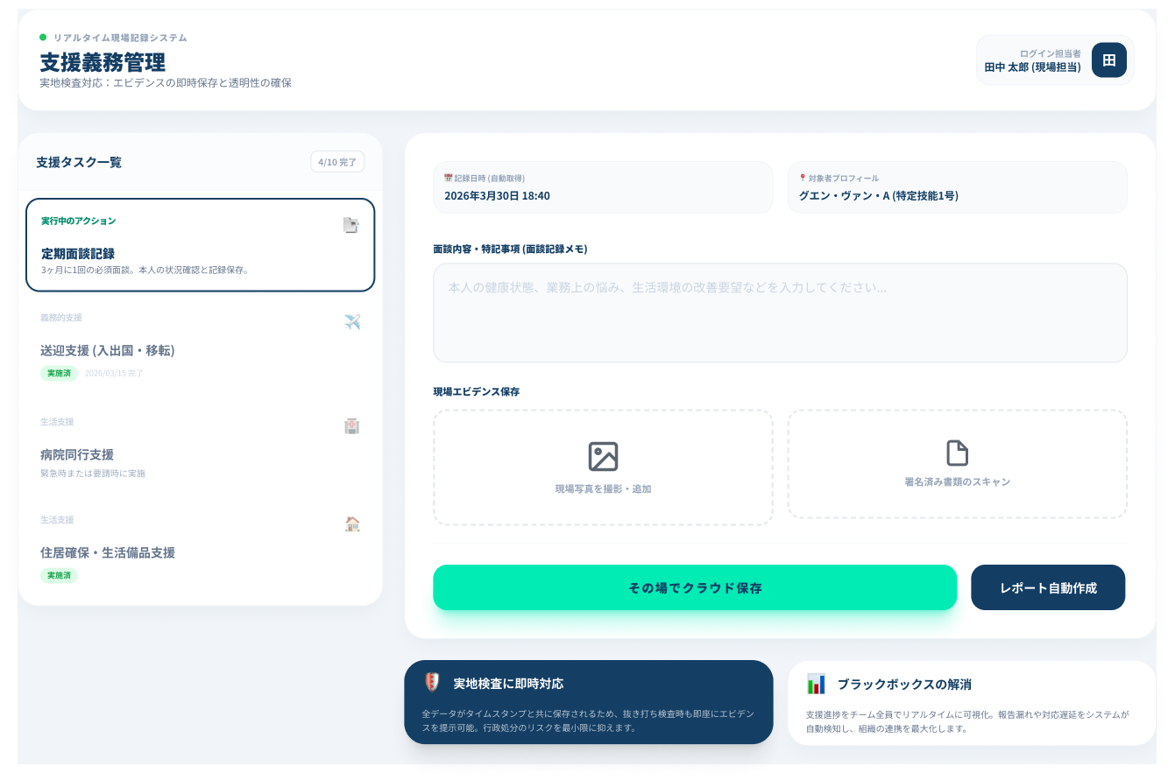Click the hospital icon for 病院同行支援
Viewport: 1175px width, 780px height.
click(352, 426)
